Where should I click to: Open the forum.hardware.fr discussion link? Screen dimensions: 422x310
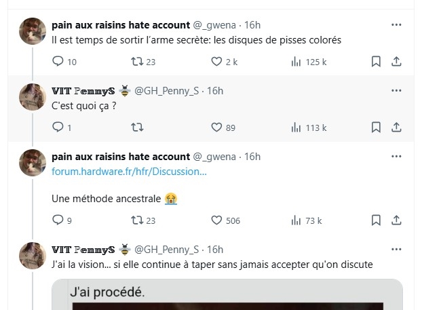point(130,172)
